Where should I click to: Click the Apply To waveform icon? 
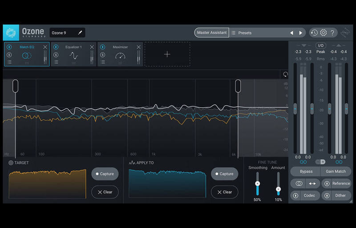(132, 163)
